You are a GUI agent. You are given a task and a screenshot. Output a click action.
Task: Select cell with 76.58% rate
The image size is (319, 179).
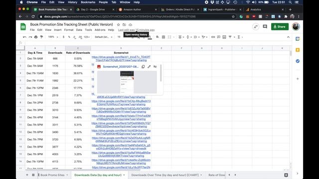coord(78,66)
